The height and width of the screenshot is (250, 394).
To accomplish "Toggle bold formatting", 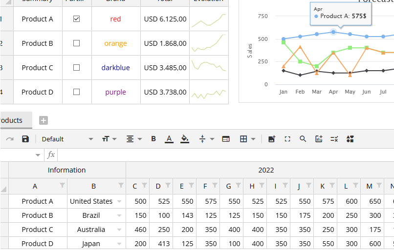I will (x=153, y=139).
